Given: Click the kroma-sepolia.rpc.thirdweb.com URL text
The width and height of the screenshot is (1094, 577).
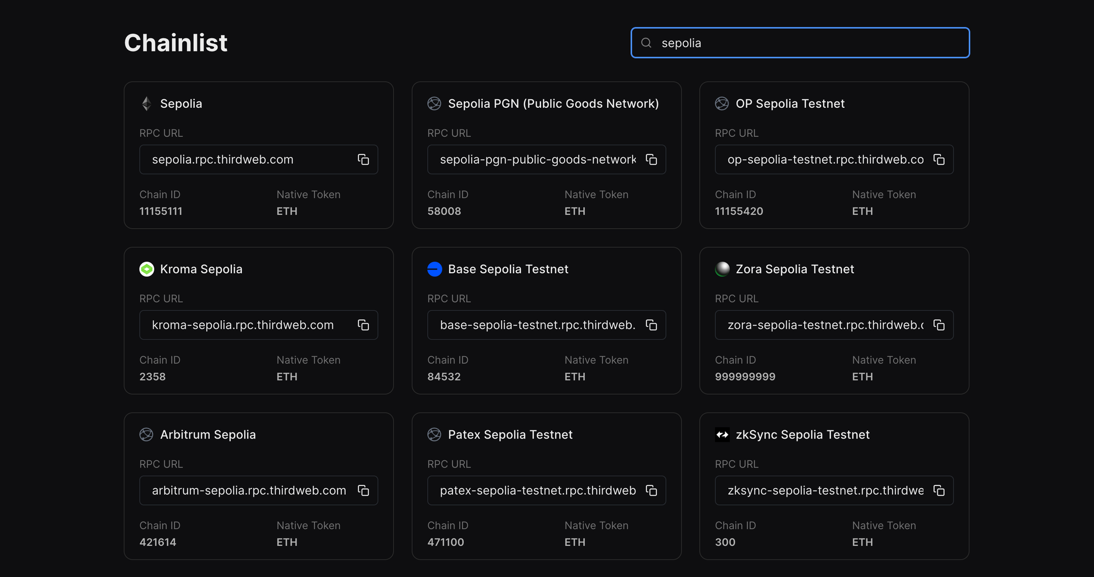Looking at the screenshot, I should pos(243,325).
